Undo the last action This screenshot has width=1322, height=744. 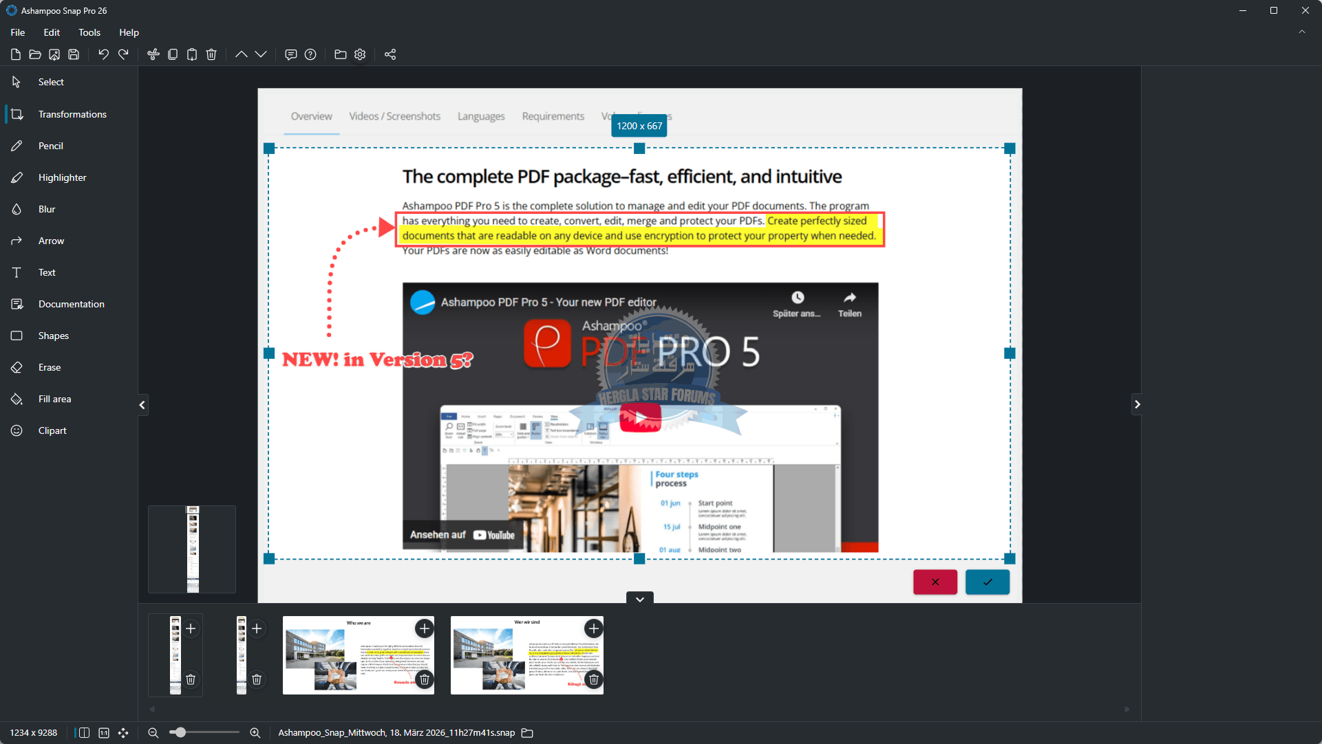click(x=103, y=54)
